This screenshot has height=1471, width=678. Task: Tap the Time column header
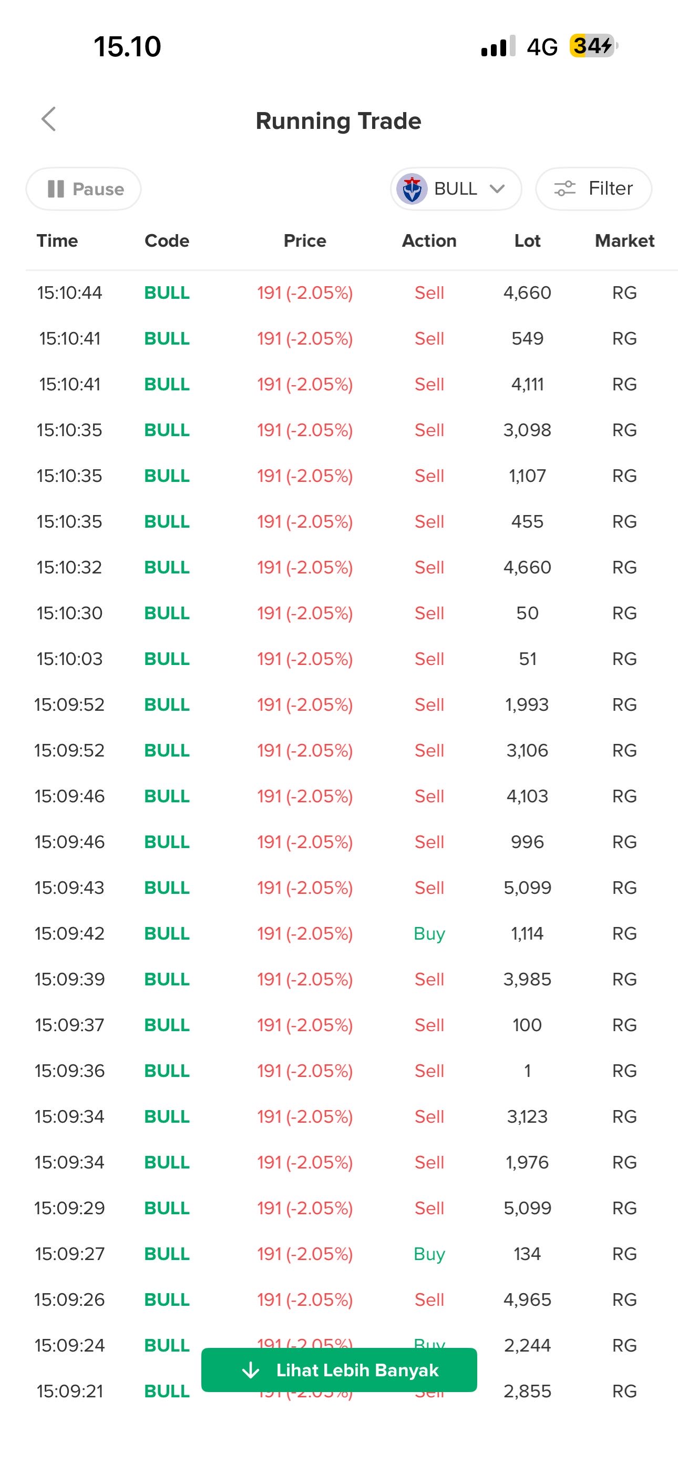[x=57, y=241]
